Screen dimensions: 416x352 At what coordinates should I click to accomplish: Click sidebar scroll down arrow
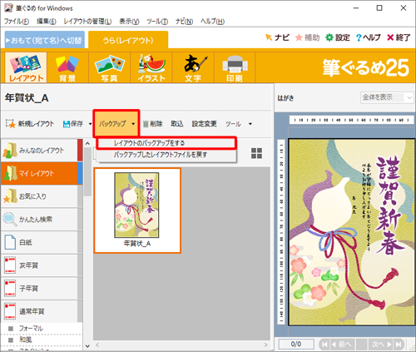87,345
